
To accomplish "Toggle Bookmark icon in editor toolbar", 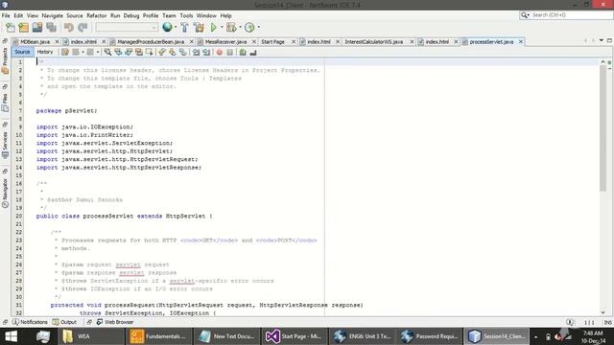I will 183,52.
